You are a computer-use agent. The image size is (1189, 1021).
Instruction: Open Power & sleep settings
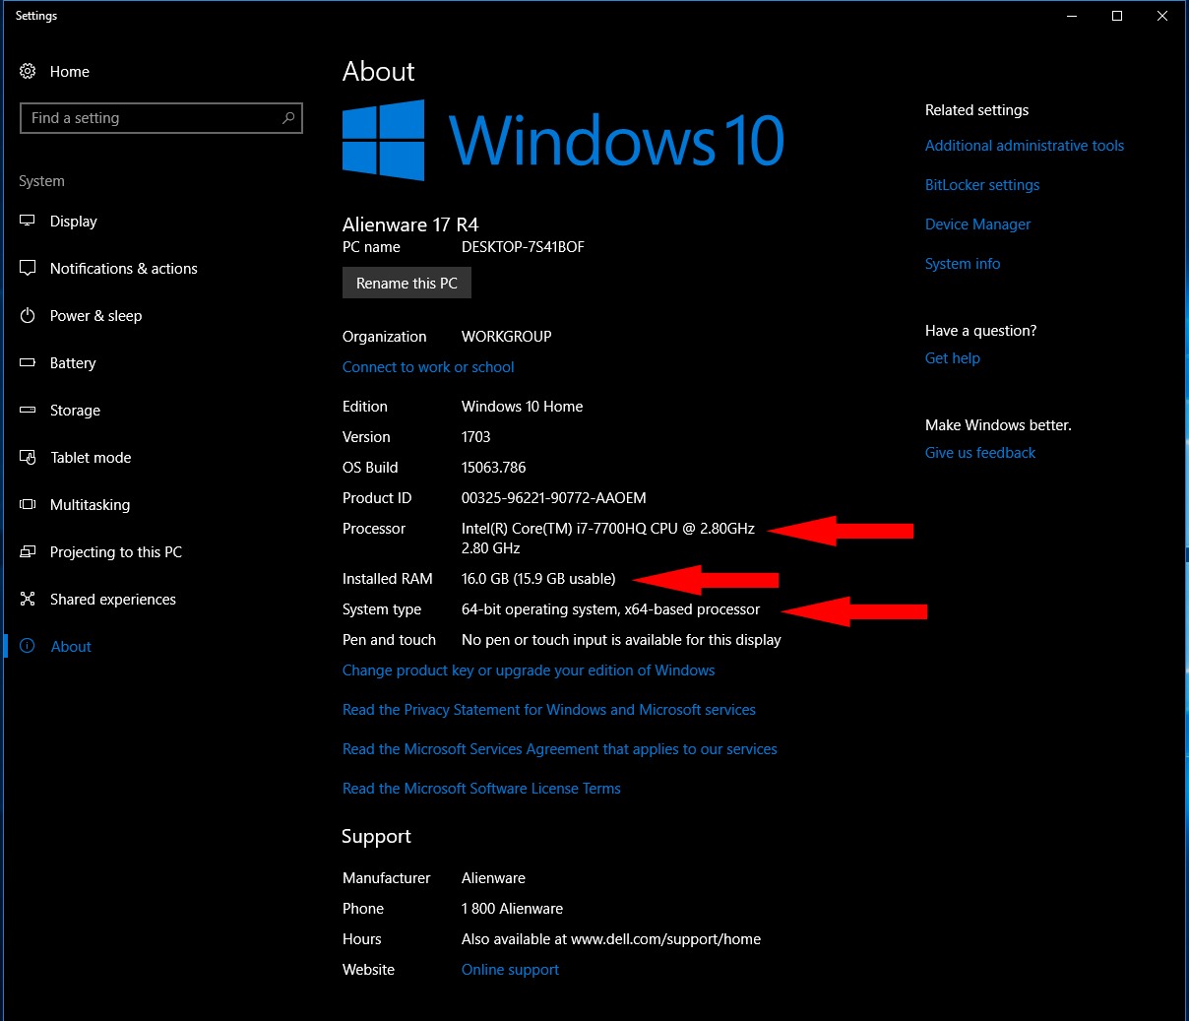point(95,315)
